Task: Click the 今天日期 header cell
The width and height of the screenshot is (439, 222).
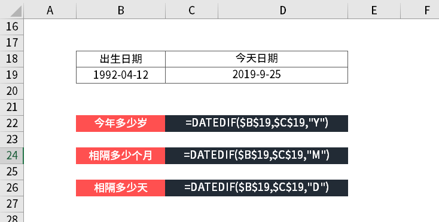Action: pos(257,59)
